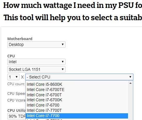The height and width of the screenshot is (120, 142).
Task: Click the Socket dropdown arrow icon
Action: (x=63, y=69)
